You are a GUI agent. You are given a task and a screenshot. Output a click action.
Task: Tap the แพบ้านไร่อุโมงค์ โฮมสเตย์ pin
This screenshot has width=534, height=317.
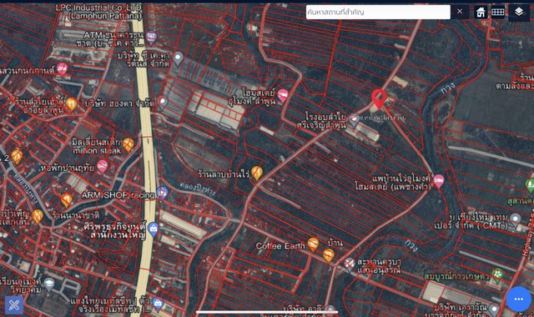click(439, 181)
